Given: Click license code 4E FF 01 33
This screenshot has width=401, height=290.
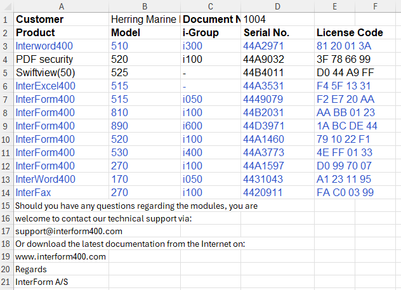Looking at the screenshot, I should pos(355,152).
